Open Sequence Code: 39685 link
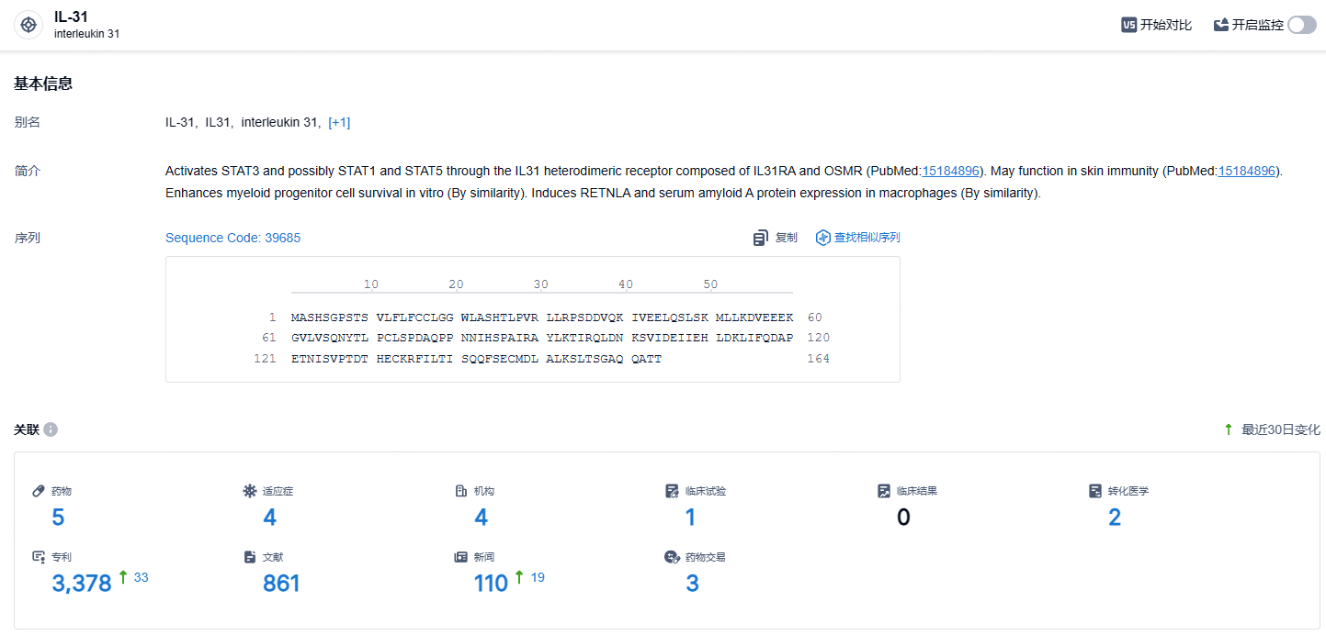The height and width of the screenshot is (635, 1326). click(x=232, y=238)
